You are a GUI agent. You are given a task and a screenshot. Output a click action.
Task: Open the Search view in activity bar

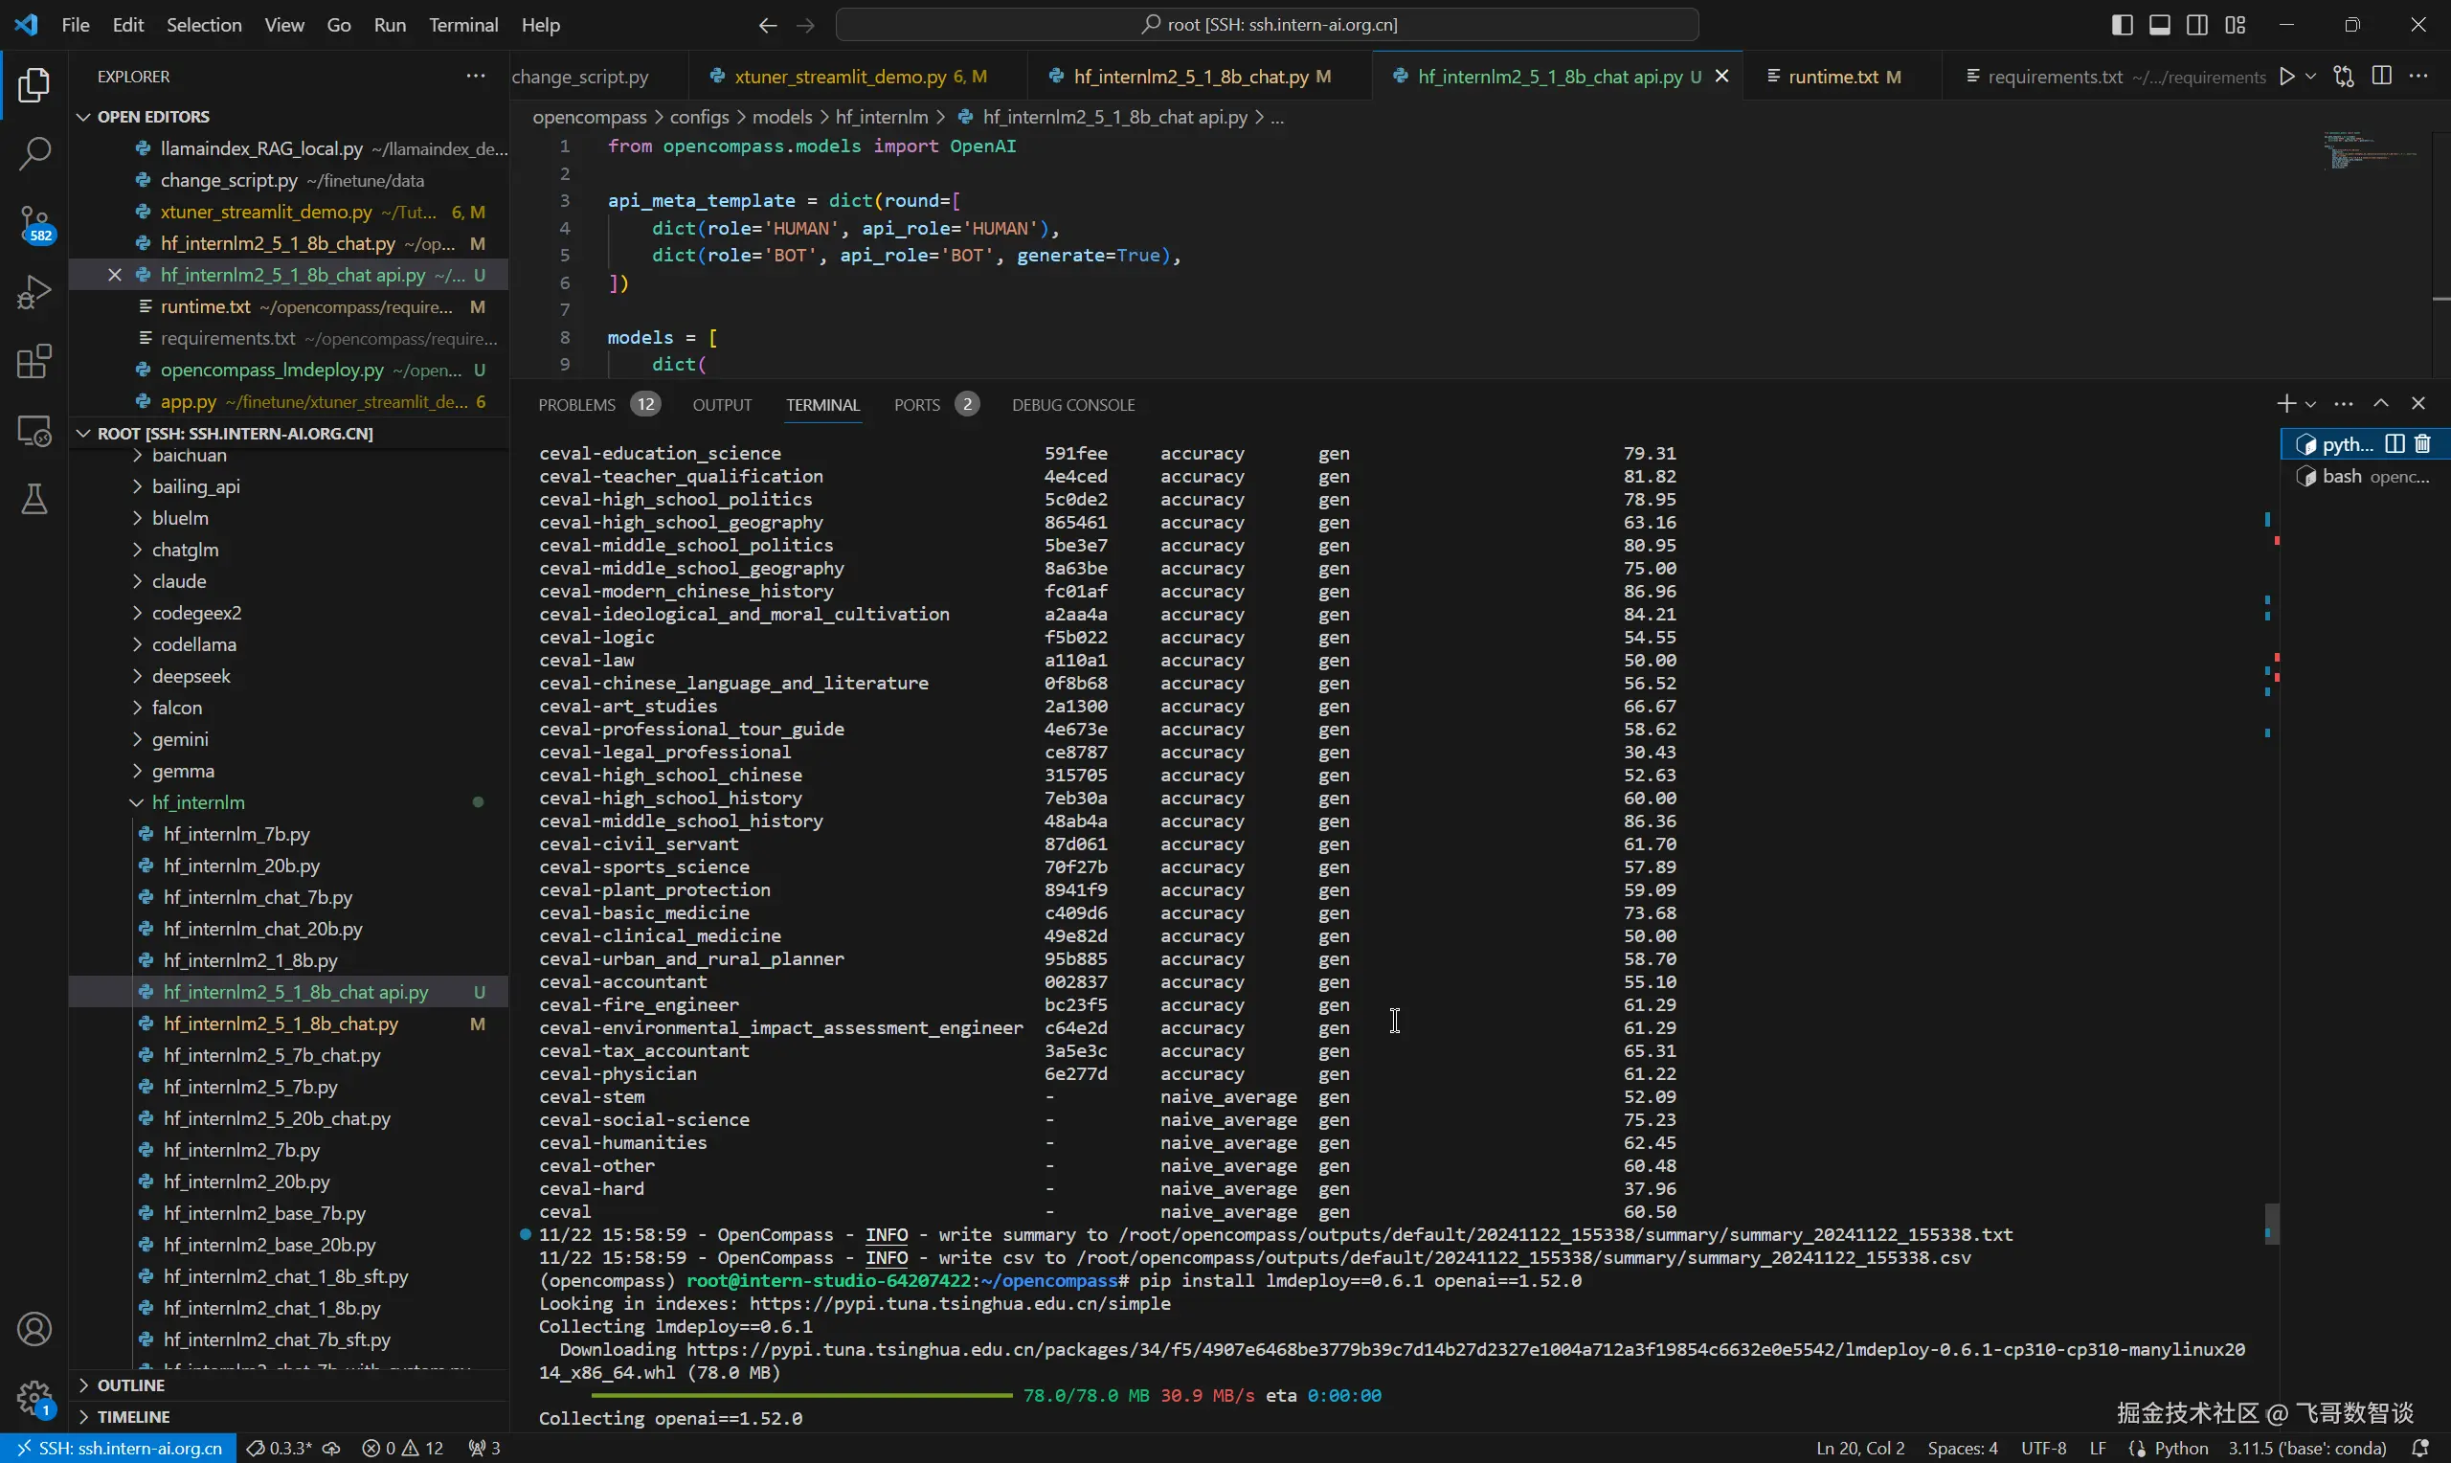click(x=34, y=153)
